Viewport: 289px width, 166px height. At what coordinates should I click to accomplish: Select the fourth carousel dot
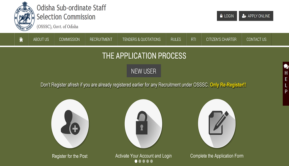click(147, 161)
